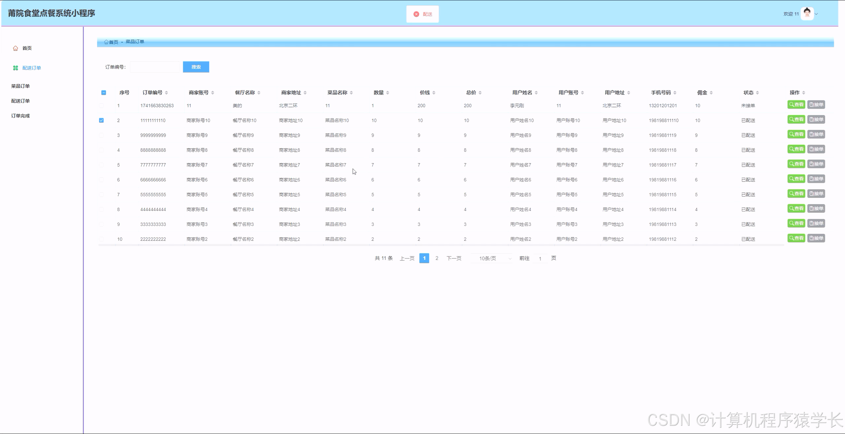Check the checkbox for row 1
Viewport: 845px width, 434px height.
tap(101, 106)
